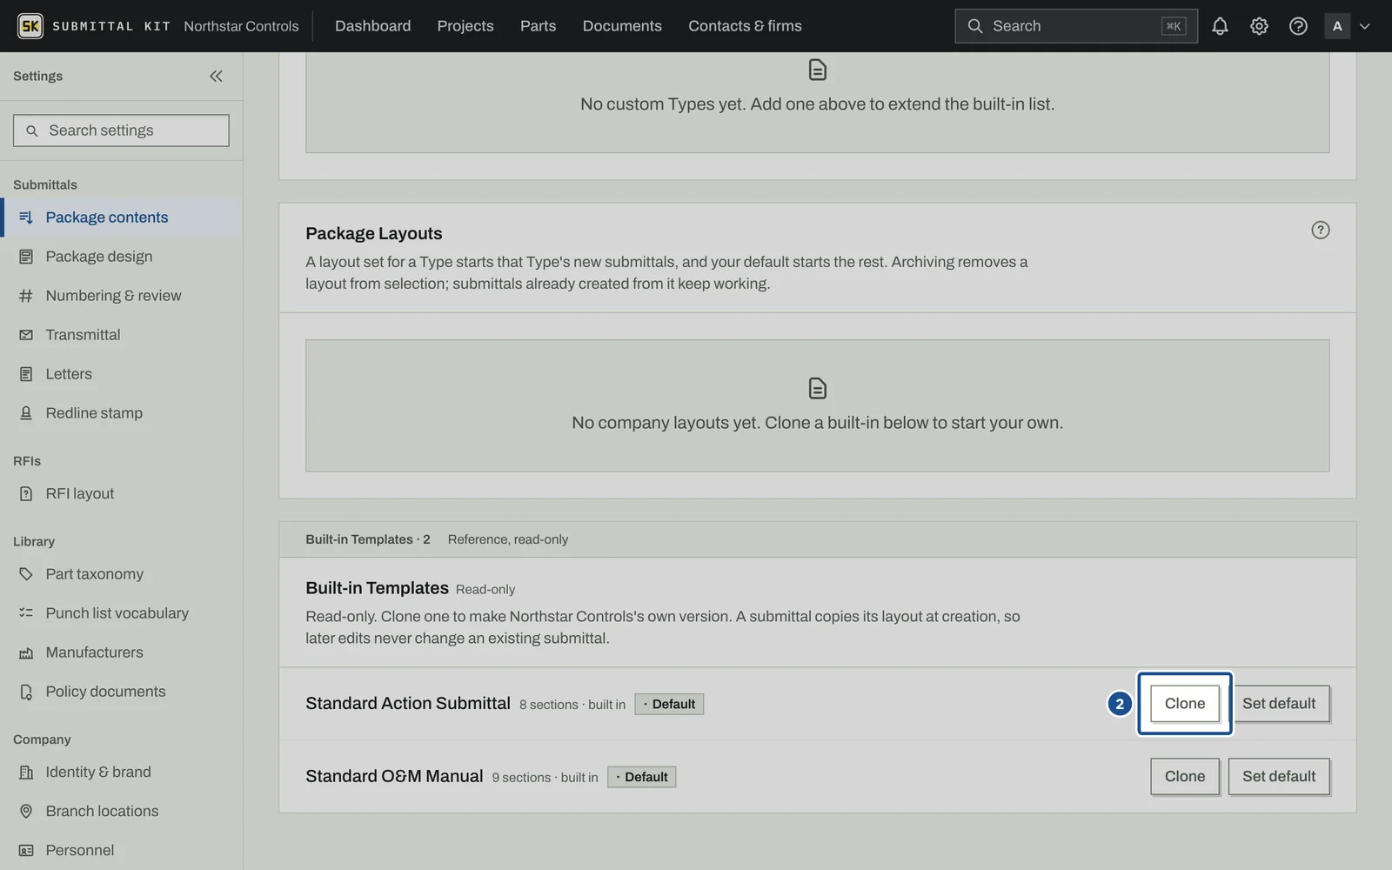The image size is (1392, 870).
Task: Click the Package contents list icon
Action: [x=26, y=217]
